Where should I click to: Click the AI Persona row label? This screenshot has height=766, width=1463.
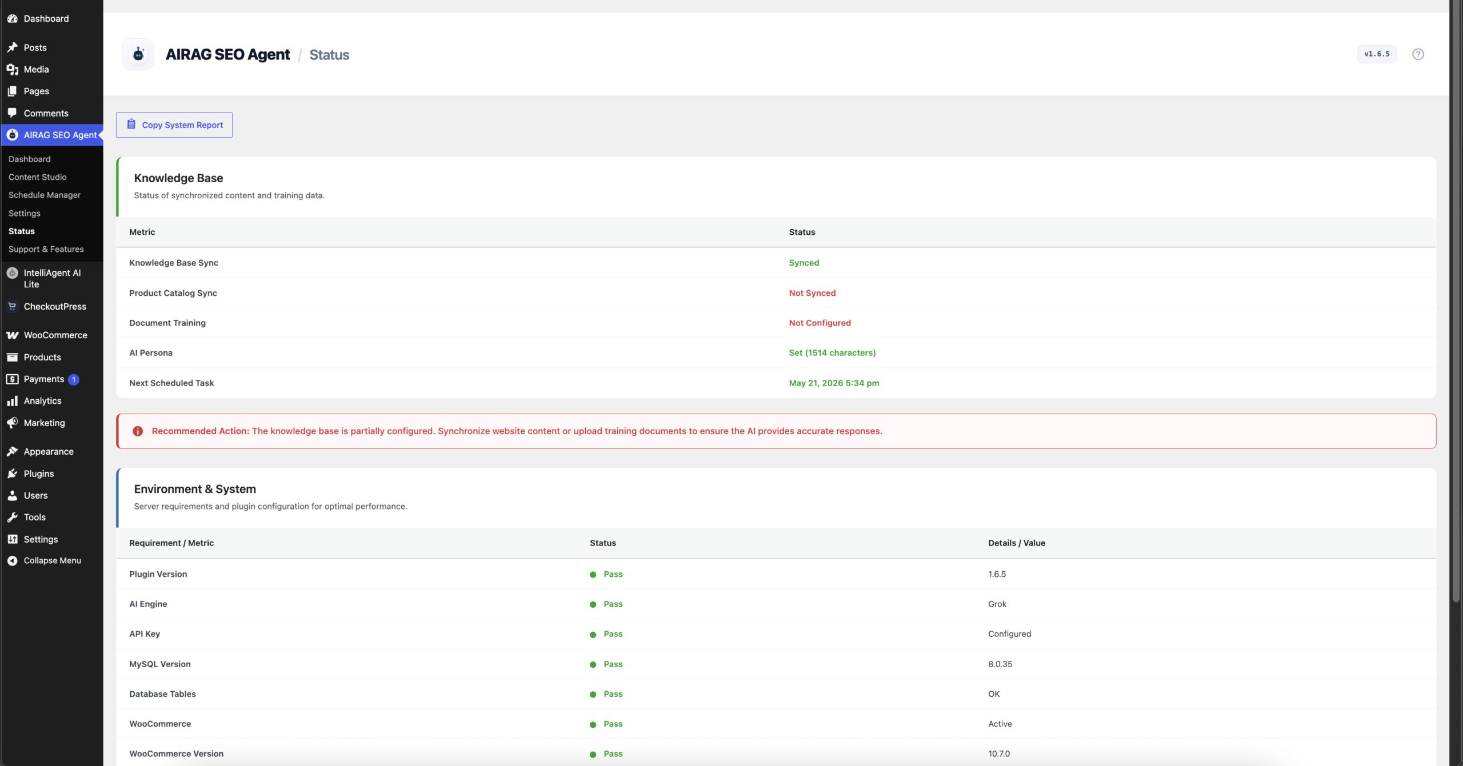pos(151,353)
